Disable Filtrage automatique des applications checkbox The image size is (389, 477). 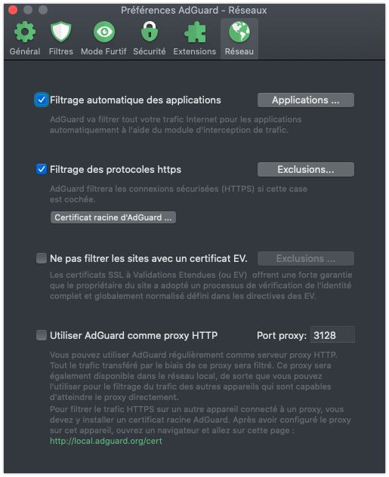[42, 100]
